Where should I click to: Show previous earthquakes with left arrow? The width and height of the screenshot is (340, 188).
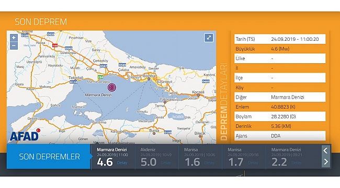[326, 150]
